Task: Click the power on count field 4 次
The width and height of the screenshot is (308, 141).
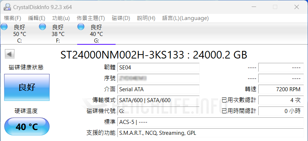Action: pyautogui.click(x=281, y=100)
